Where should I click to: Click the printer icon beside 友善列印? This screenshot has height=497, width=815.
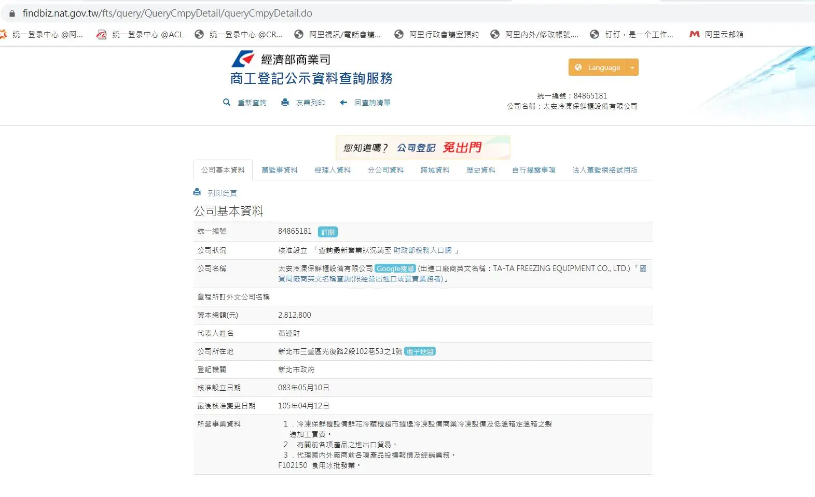[x=285, y=102]
